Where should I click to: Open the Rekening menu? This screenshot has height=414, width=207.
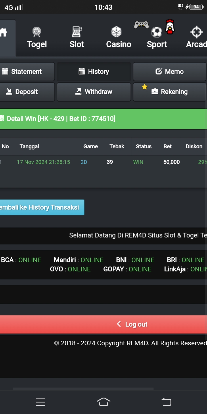click(169, 92)
